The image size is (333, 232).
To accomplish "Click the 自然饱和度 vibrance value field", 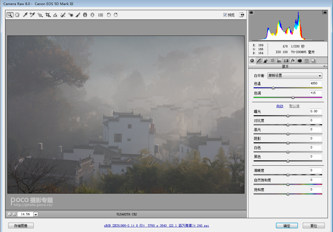I will click(315, 180).
